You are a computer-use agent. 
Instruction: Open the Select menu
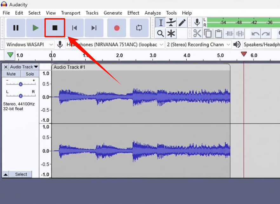click(34, 13)
